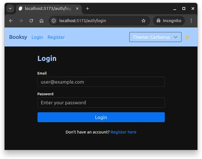Click the Booksy brand link
Viewport: 202px width, 159px height.
[x=18, y=37]
